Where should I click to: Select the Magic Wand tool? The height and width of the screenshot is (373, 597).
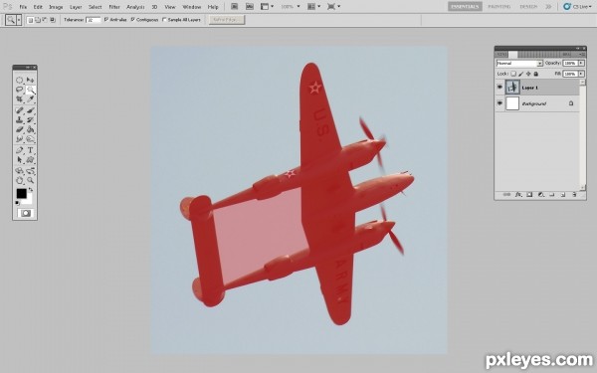31,90
